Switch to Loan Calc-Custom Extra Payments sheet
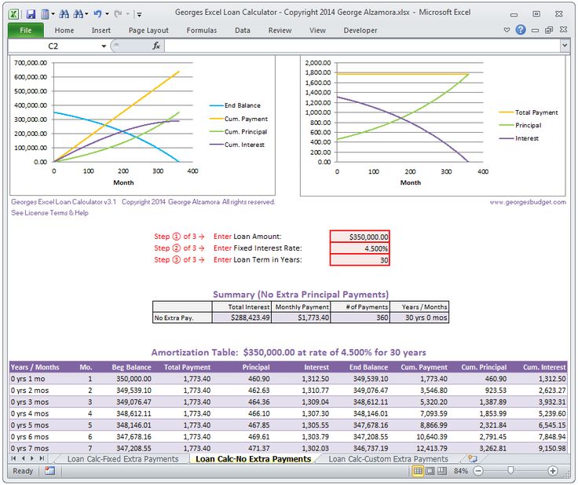Viewport: 578px width, 485px height. [x=388, y=459]
